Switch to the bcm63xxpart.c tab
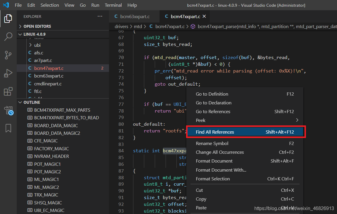The width and height of the screenshot is (337, 214). pos(134,16)
